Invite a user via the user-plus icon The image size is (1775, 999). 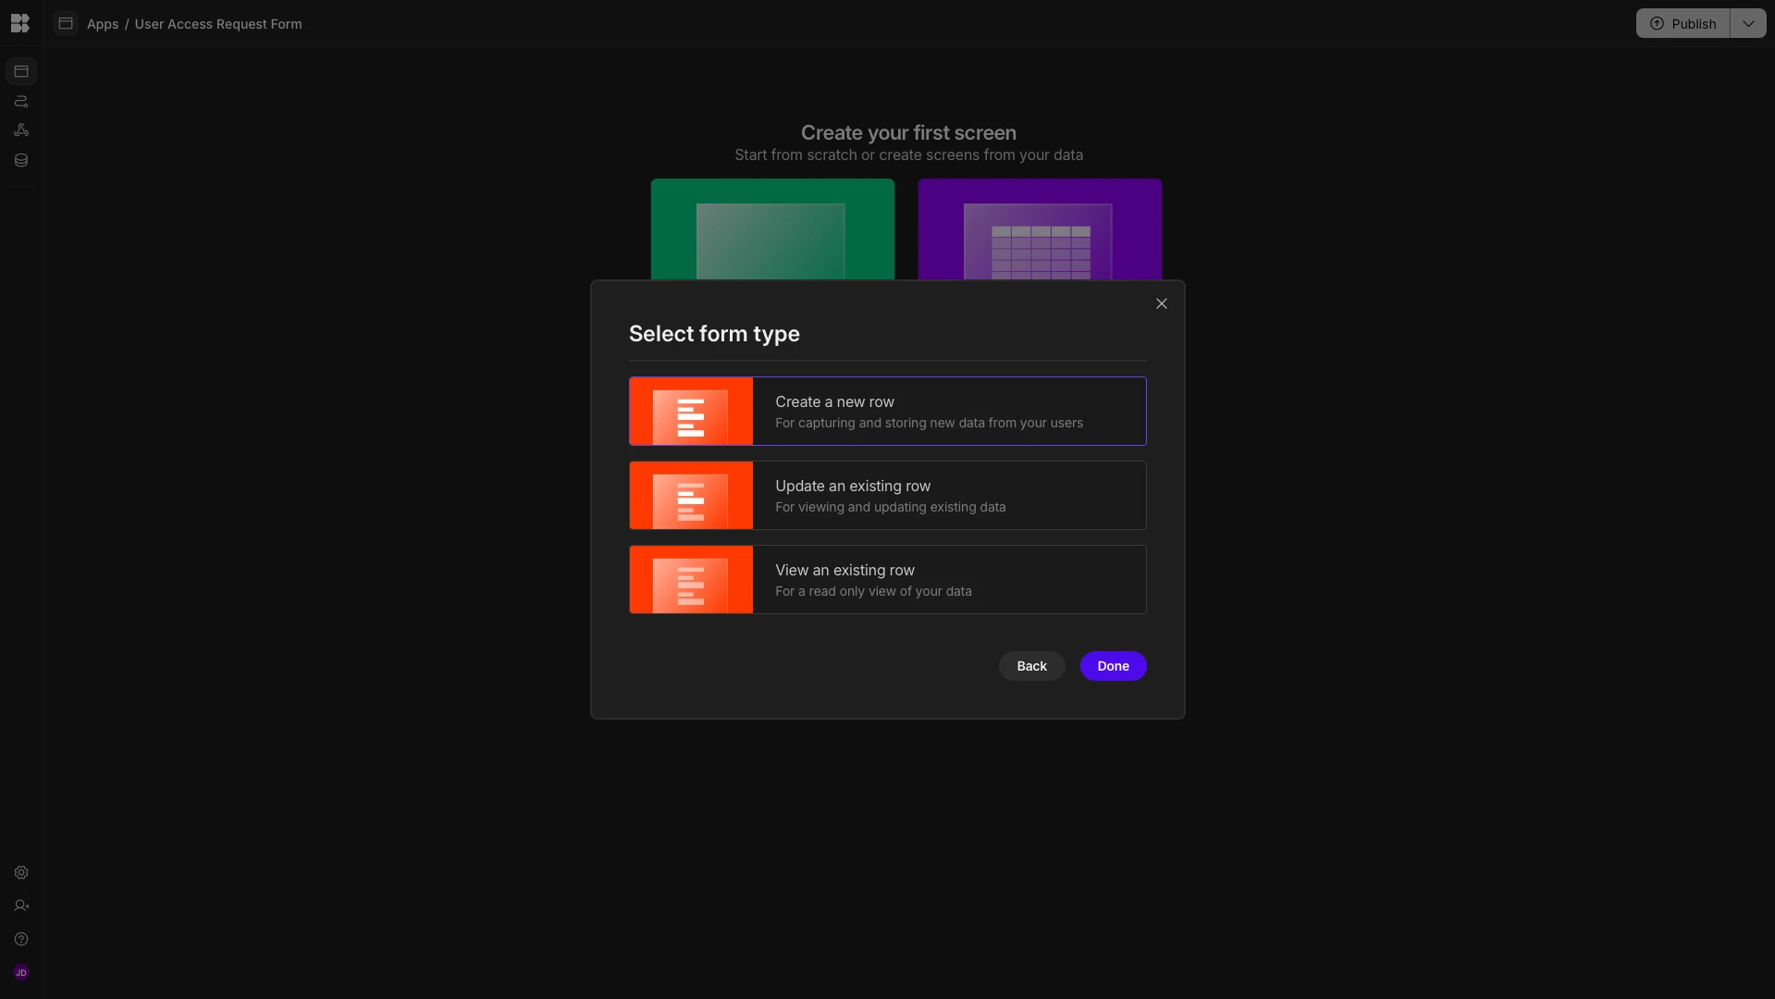tap(20, 906)
